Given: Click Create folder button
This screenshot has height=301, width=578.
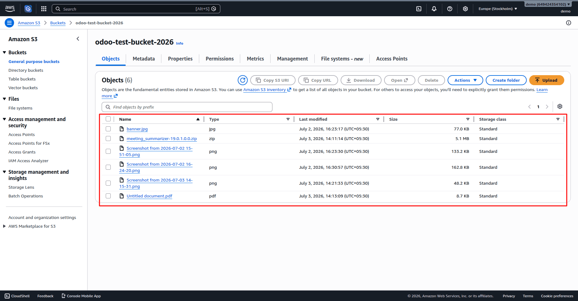Looking at the screenshot, I should [x=506, y=80].
